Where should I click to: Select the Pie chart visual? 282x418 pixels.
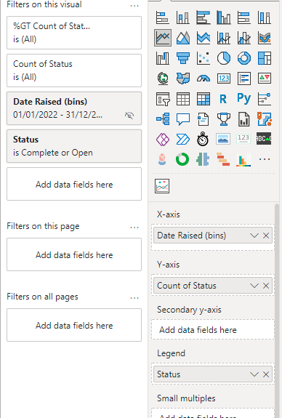[224, 58]
